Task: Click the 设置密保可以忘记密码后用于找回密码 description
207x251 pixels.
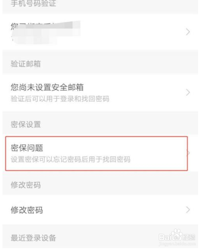Action: tap(70, 159)
